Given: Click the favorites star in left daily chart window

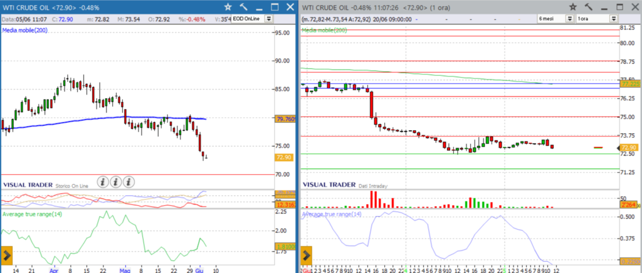Looking at the screenshot, I should pos(228,7).
